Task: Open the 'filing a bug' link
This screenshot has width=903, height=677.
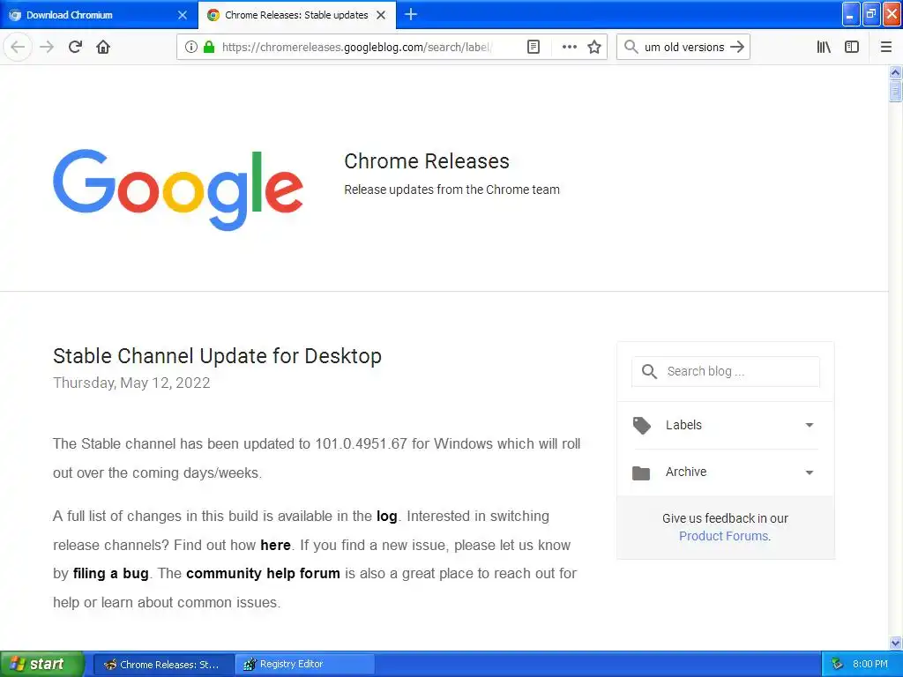Action: 110,573
